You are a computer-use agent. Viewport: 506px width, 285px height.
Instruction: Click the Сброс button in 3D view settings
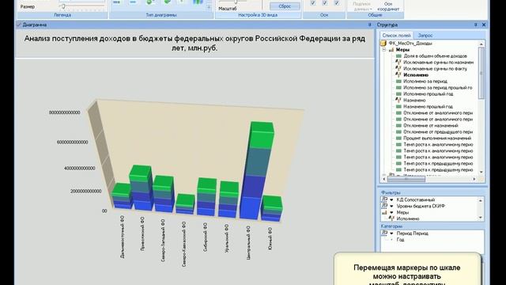(285, 6)
